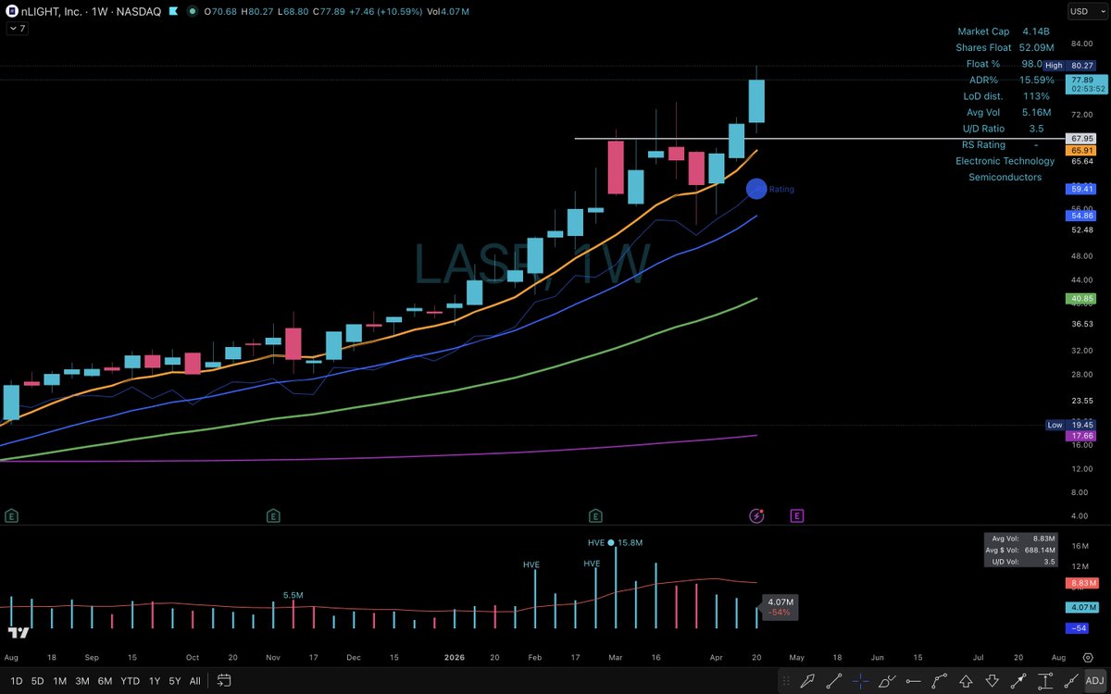Viewport: 1111px width, 694px height.
Task: Toggle the ADJ adjusted data button
Action: pos(1094,681)
